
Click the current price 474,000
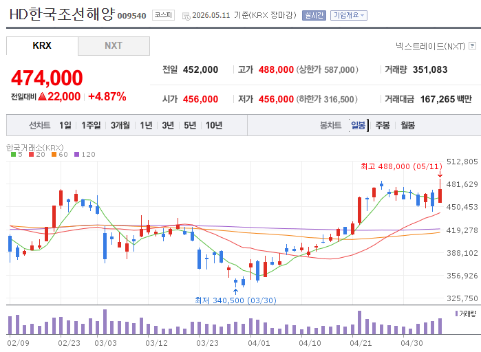tap(47, 78)
